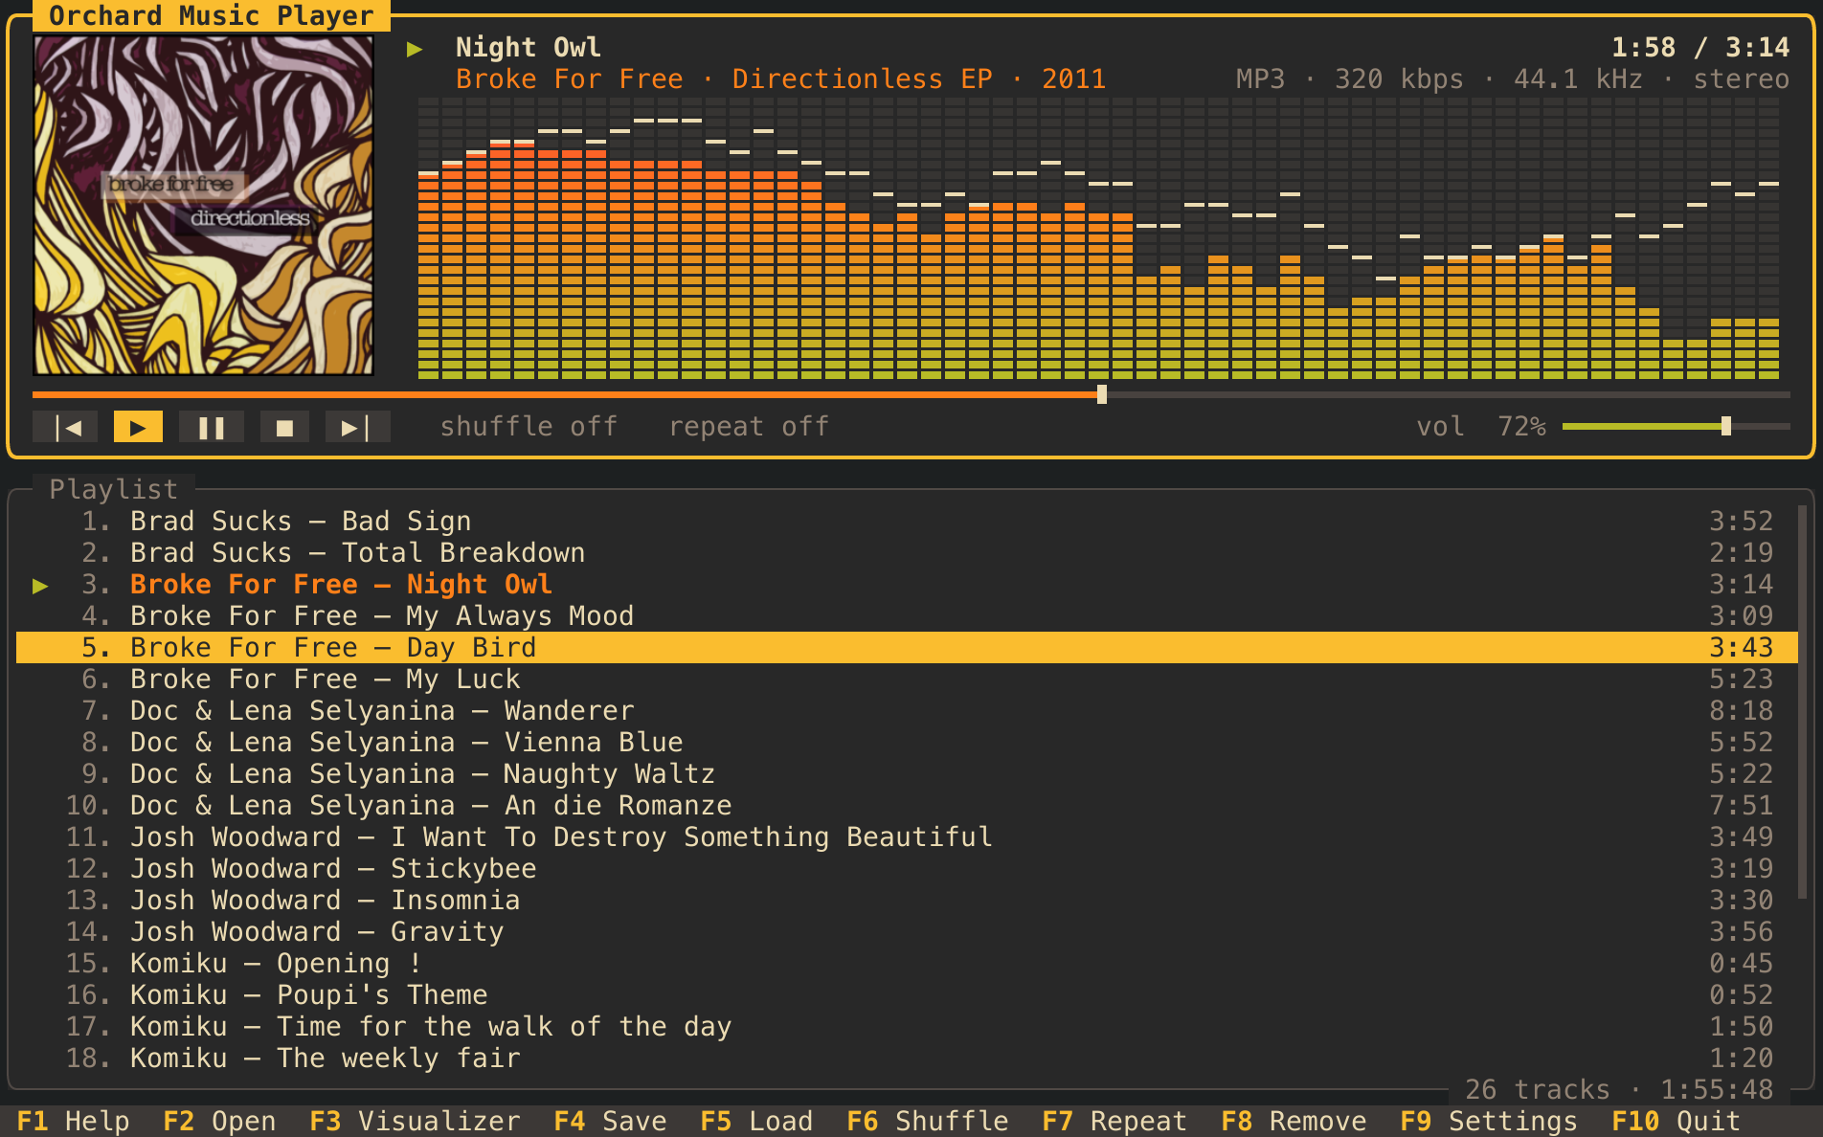Select "Komiku – Opening !" track

tap(907, 964)
